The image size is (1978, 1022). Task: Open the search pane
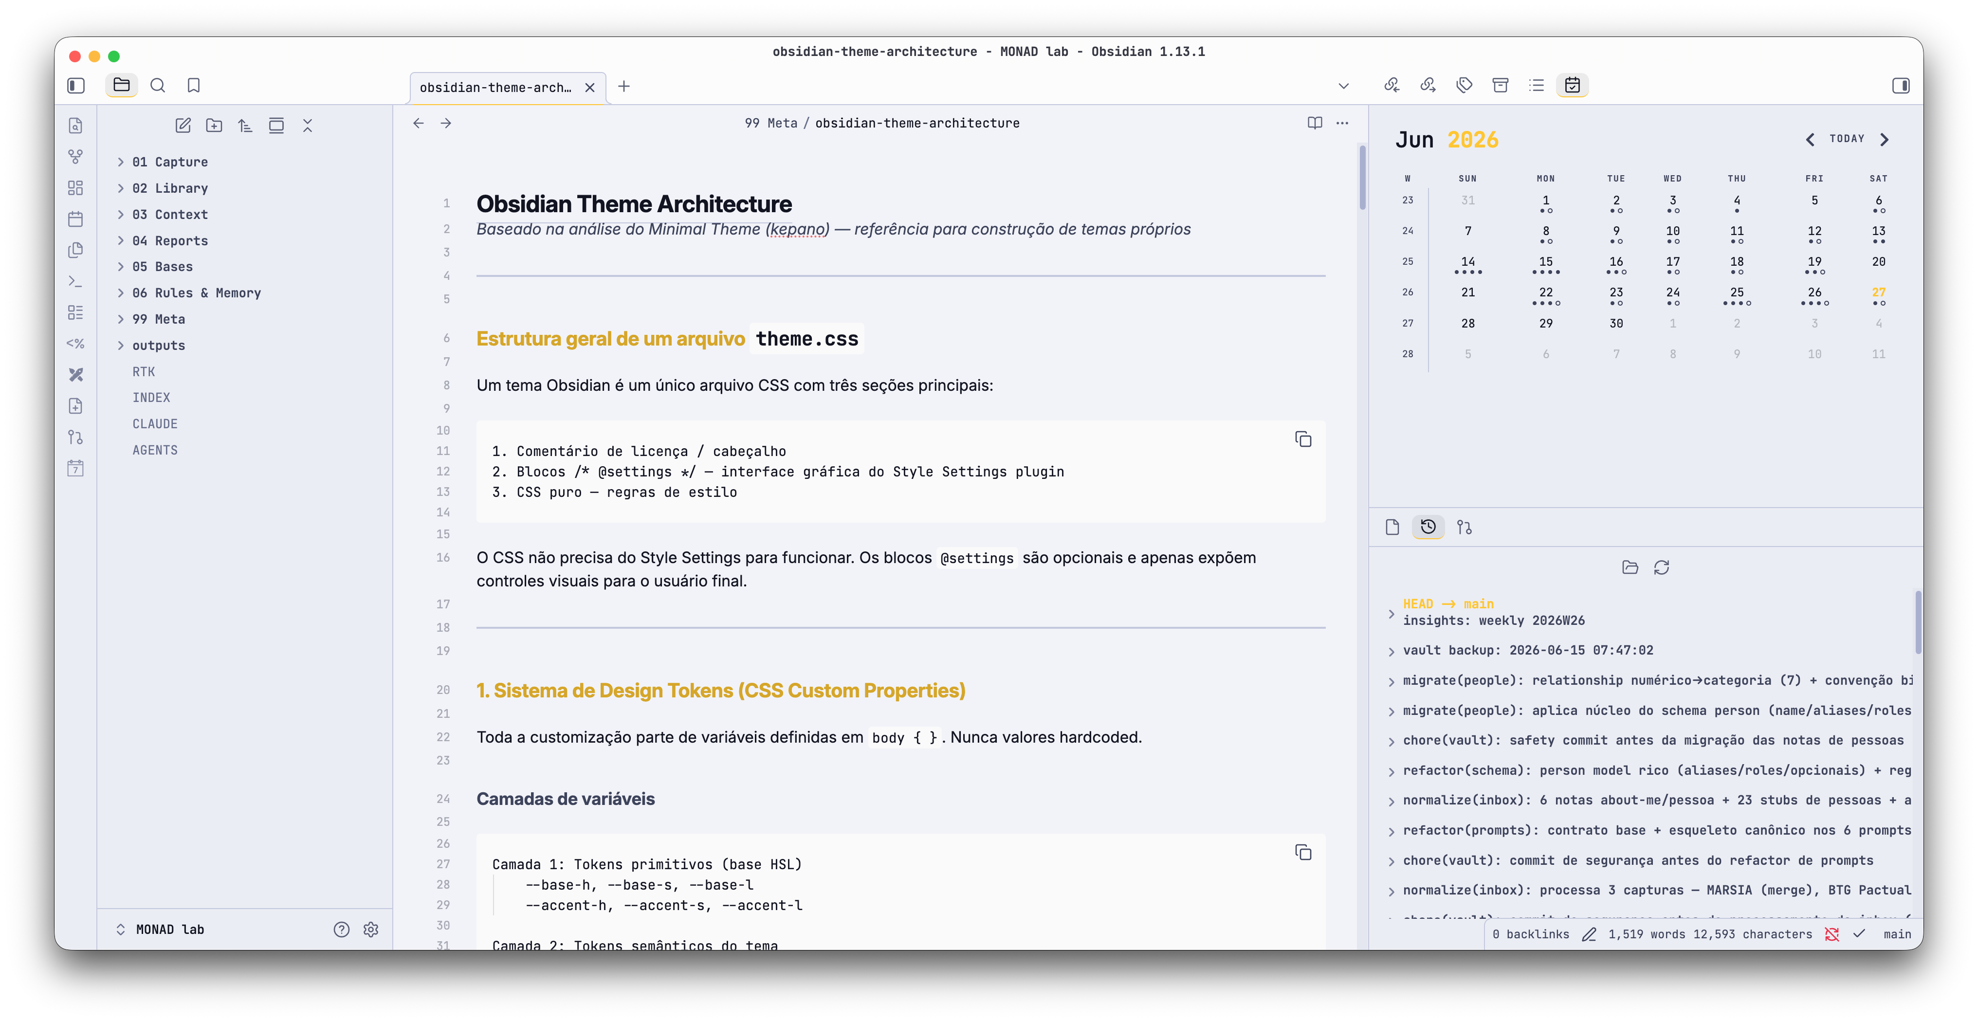tap(157, 85)
